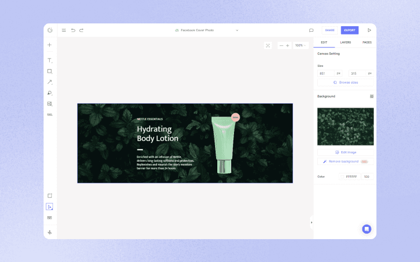
Task: Click the Remove background button
Action: 346,162
